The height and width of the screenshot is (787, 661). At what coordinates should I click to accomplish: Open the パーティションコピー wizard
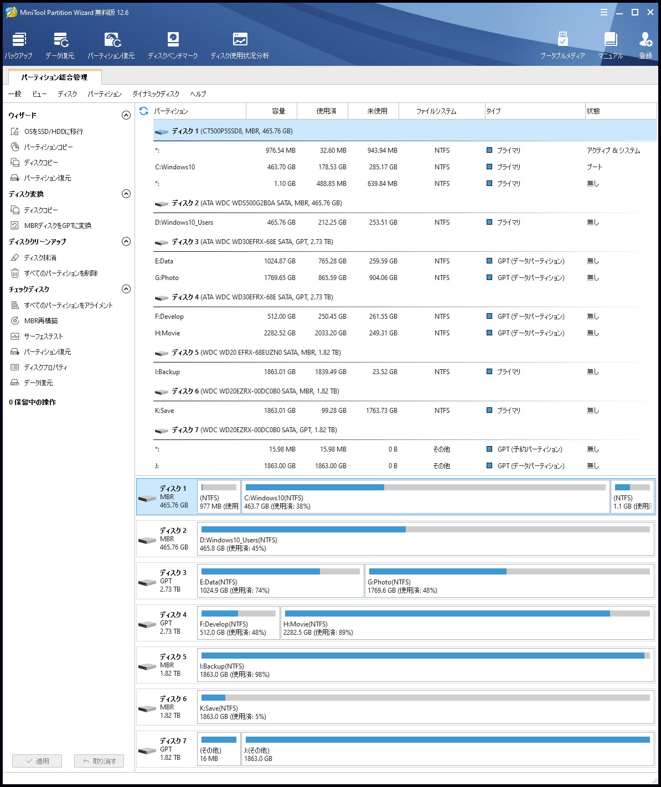point(42,147)
